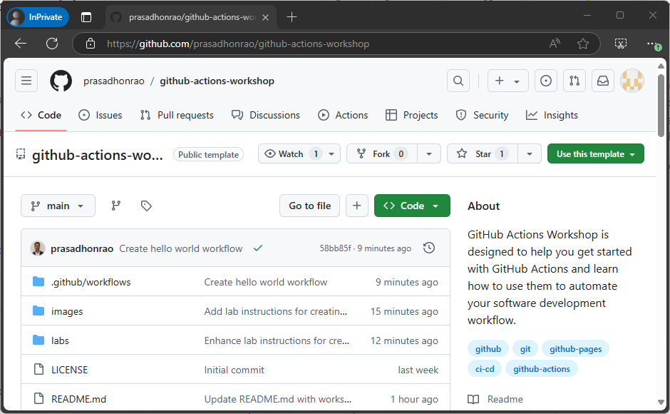Click the ci-cd topic tag

(485, 368)
